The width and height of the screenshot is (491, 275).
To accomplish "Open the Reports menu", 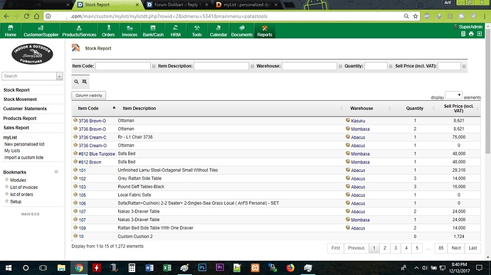I will pyautogui.click(x=265, y=31).
